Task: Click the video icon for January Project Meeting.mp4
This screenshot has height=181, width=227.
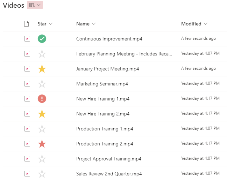Action: [x=27, y=69]
